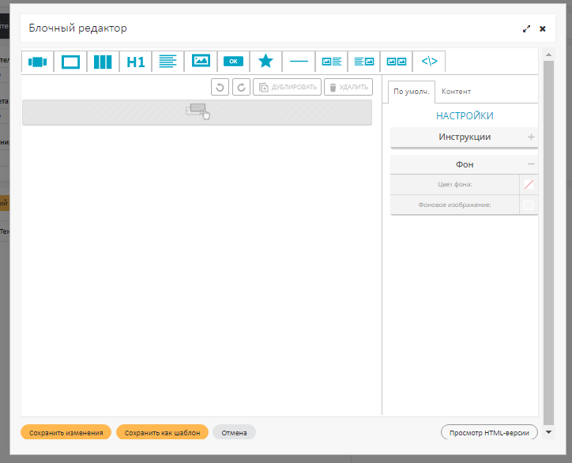572x463 pixels.
Task: Open the Цвет фона color swatch
Action: [529, 185]
